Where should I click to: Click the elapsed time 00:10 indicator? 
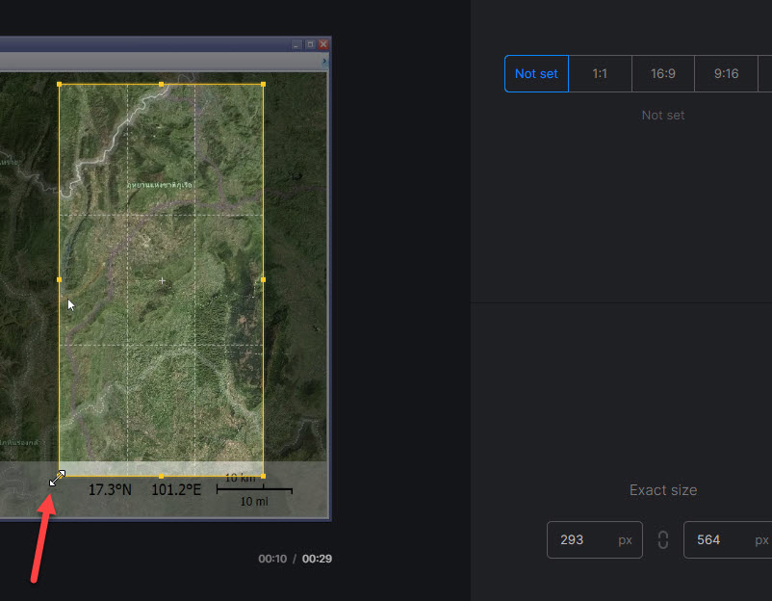point(272,558)
